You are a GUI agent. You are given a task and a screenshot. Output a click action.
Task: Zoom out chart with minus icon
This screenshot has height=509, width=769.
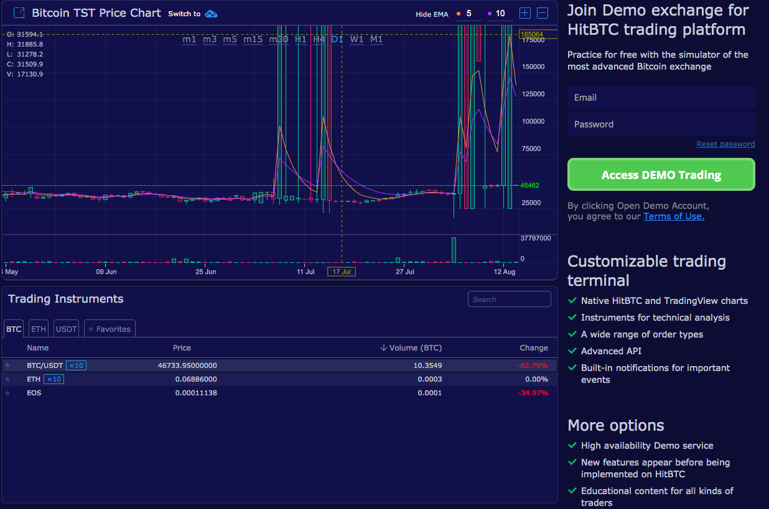coord(543,12)
